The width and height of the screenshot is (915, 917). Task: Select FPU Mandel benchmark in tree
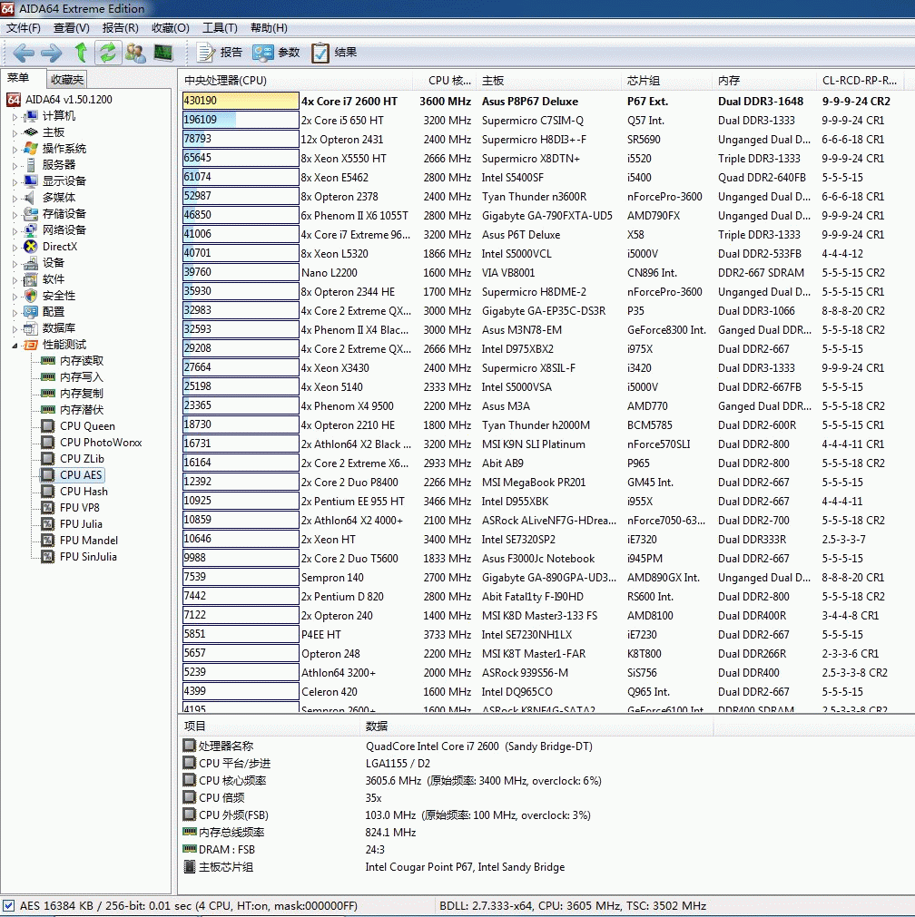tap(88, 541)
